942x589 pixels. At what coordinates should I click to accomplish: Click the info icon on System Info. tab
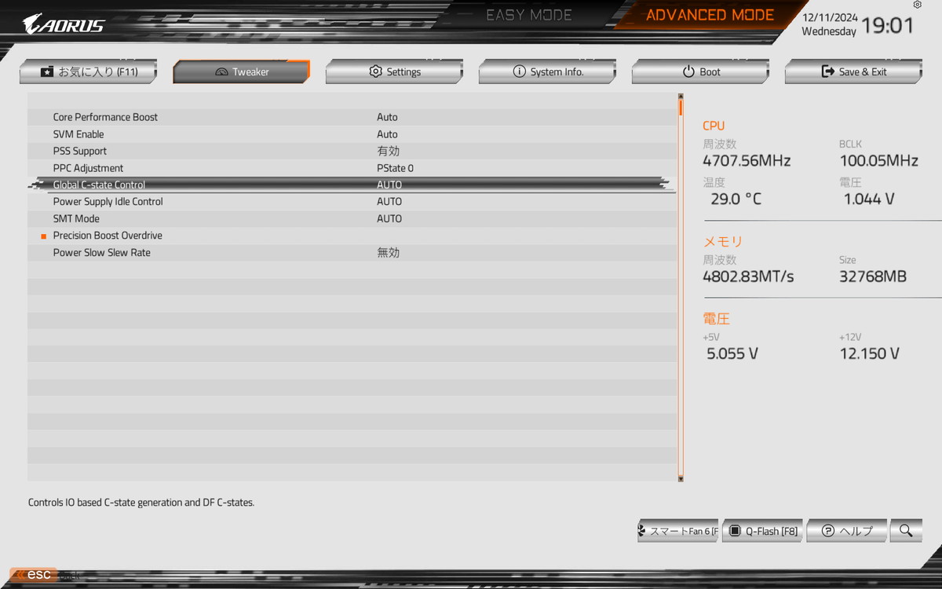click(519, 71)
